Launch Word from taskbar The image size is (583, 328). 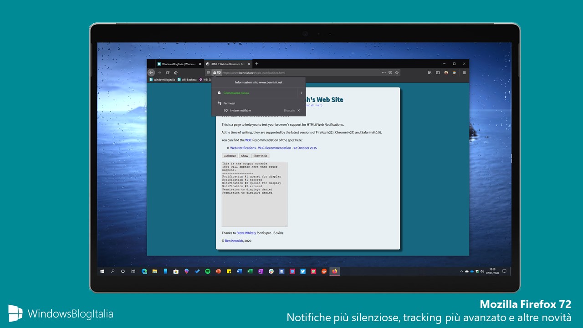click(240, 271)
